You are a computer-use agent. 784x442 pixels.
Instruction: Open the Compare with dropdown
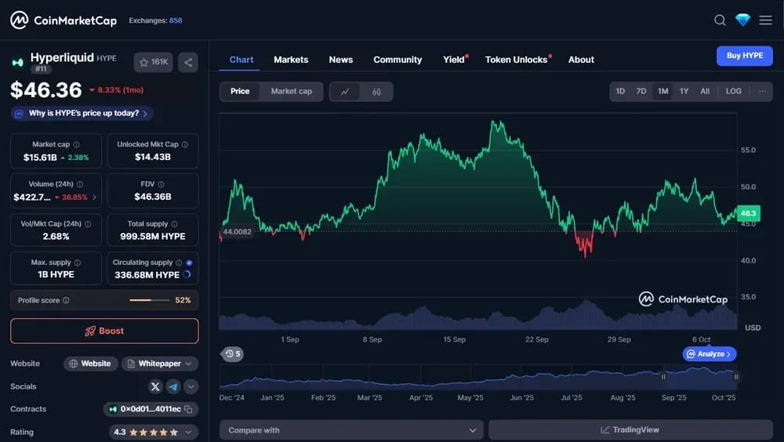coord(351,430)
